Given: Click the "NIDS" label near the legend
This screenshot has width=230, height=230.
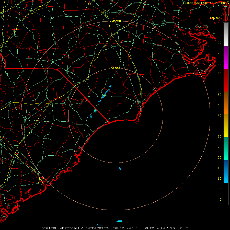Looking at the screenshot, I should click(225, 15).
